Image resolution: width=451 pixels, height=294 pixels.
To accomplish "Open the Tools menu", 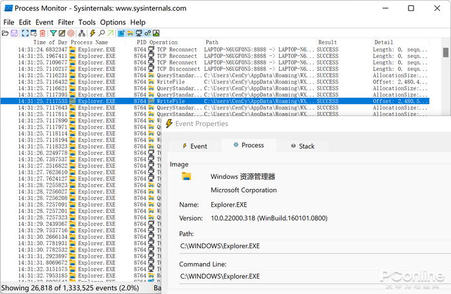I will pos(87,22).
